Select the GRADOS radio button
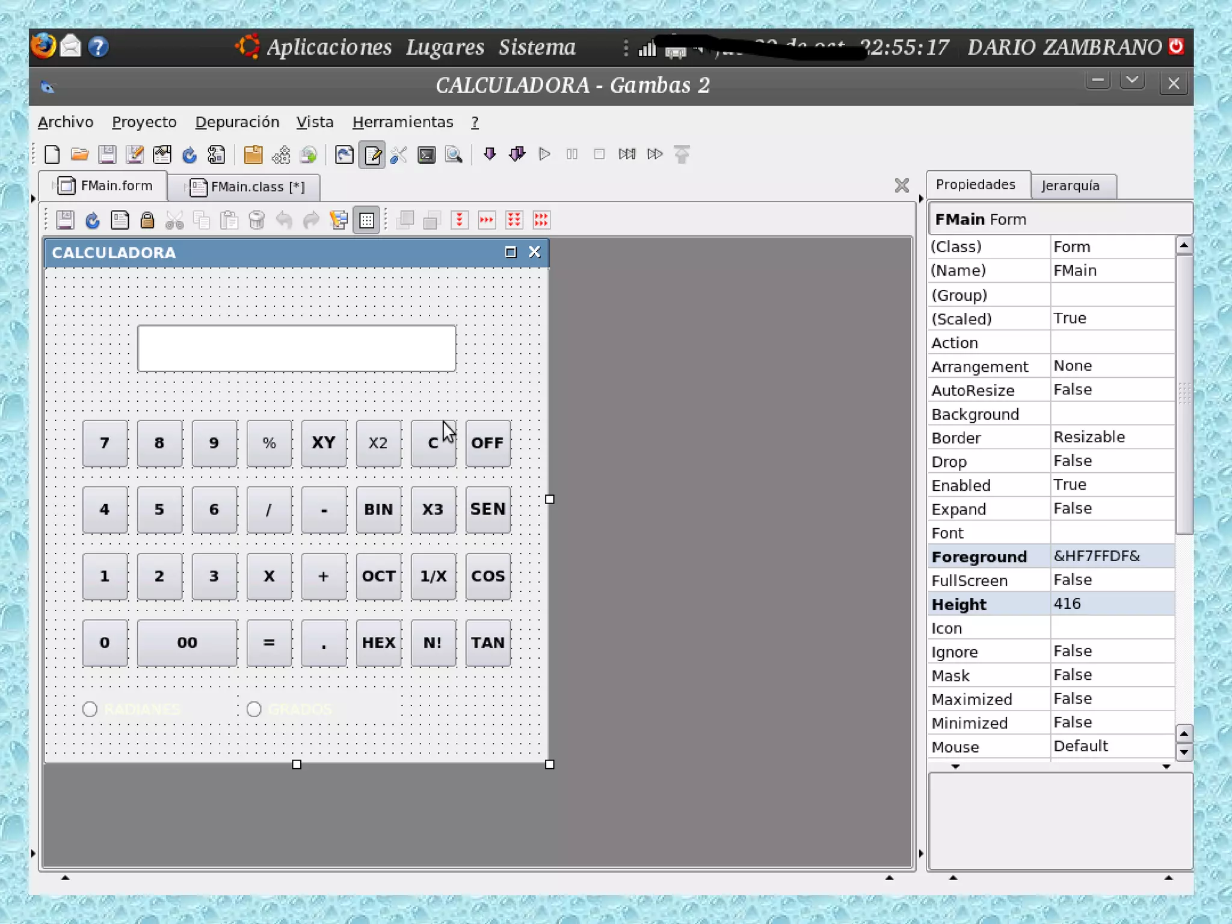1232x924 pixels. (254, 709)
